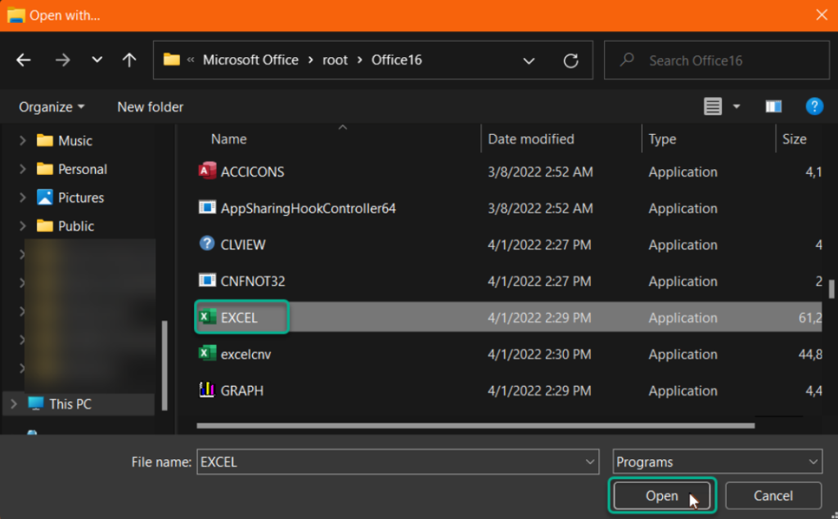The width and height of the screenshot is (838, 519).
Task: Change the view mode using the list icon
Action: coord(714,106)
